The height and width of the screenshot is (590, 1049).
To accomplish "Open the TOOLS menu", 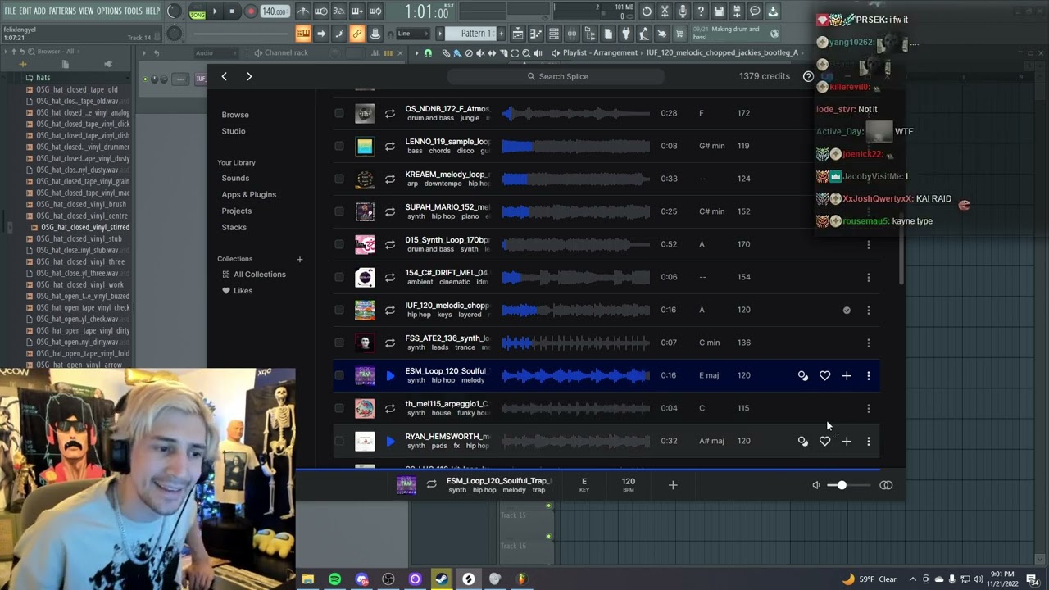I will [x=133, y=11].
